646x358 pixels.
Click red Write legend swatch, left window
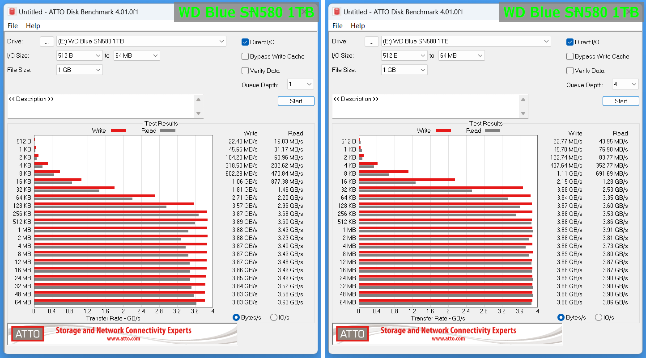click(119, 131)
